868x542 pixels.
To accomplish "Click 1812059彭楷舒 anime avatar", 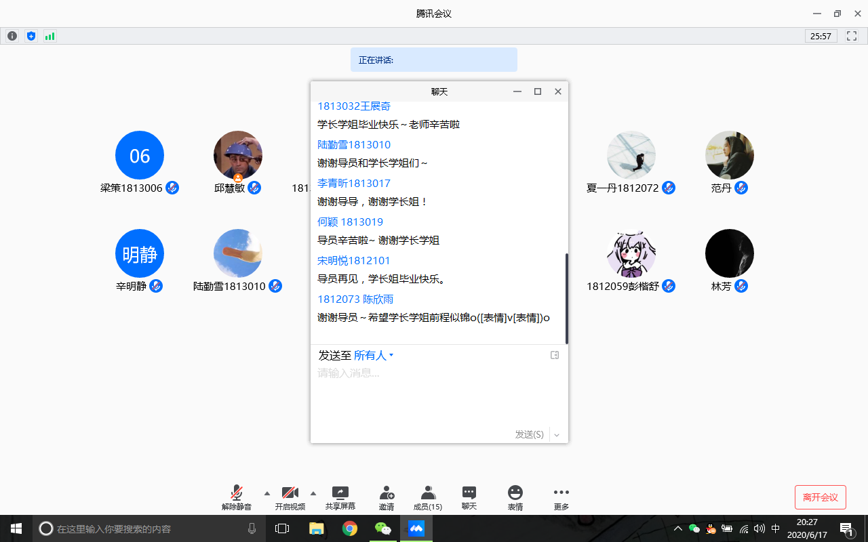I will click(x=631, y=253).
